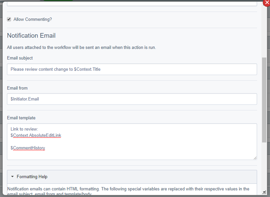Click the Email from label
Screen dimensions: 270x197
pyautogui.click(x=17, y=88)
